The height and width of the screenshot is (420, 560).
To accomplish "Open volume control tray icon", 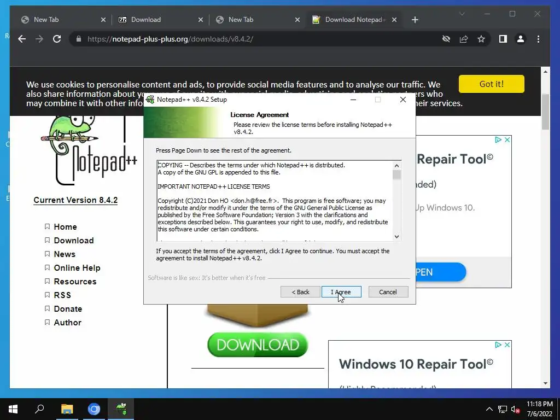I will [x=515, y=409].
